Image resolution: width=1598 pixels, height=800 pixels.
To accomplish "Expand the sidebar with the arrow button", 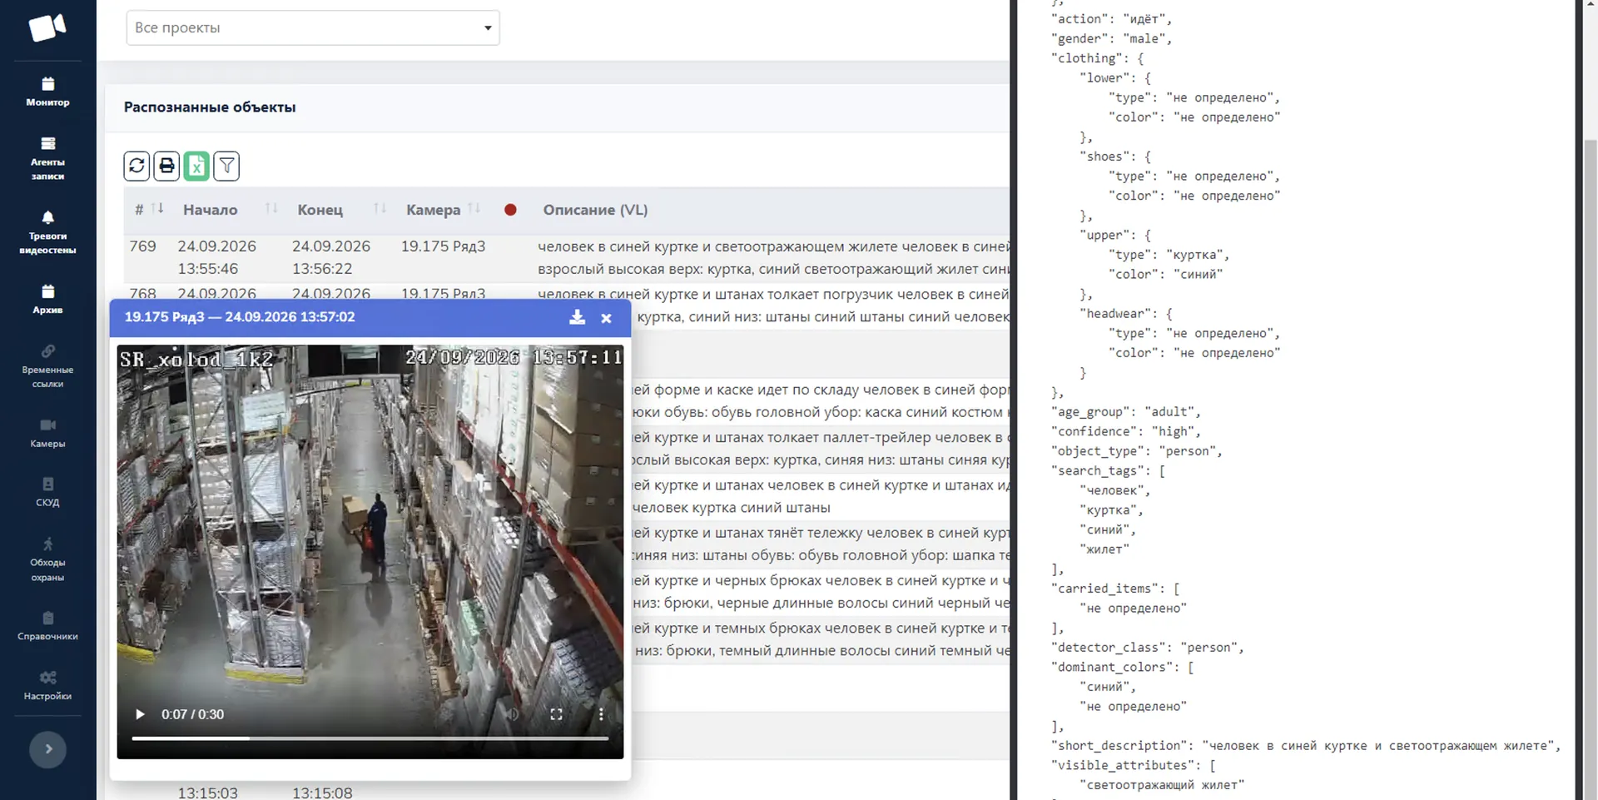I will (x=47, y=749).
